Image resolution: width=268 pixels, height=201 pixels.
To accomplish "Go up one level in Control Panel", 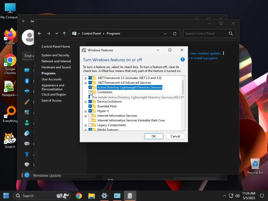I will pos(64,33).
